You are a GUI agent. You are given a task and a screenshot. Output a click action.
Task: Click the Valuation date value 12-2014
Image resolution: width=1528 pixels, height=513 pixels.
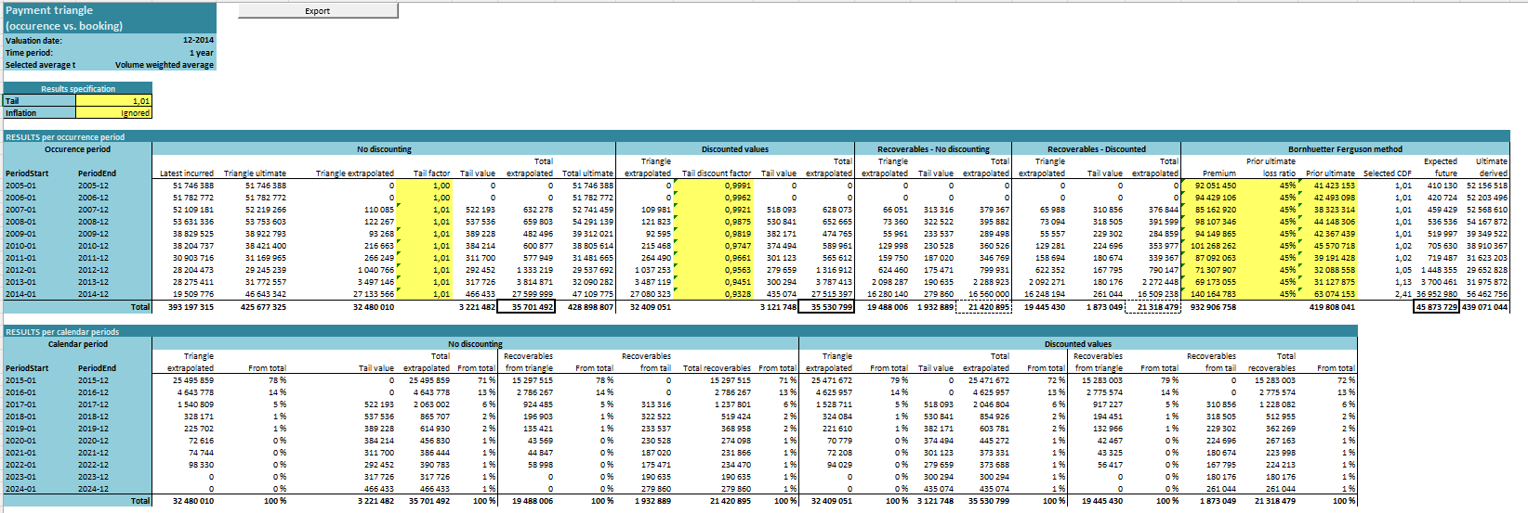[x=197, y=41]
